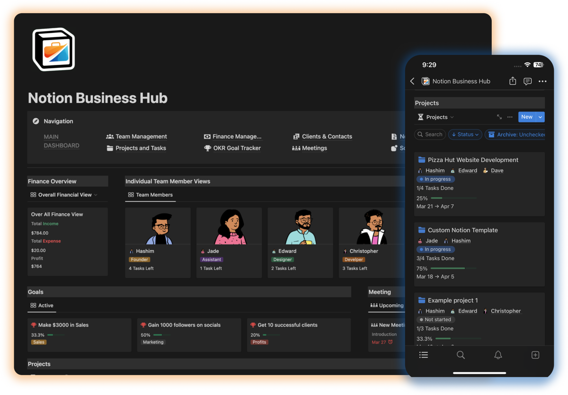Open Finance Management page link

tap(237, 136)
